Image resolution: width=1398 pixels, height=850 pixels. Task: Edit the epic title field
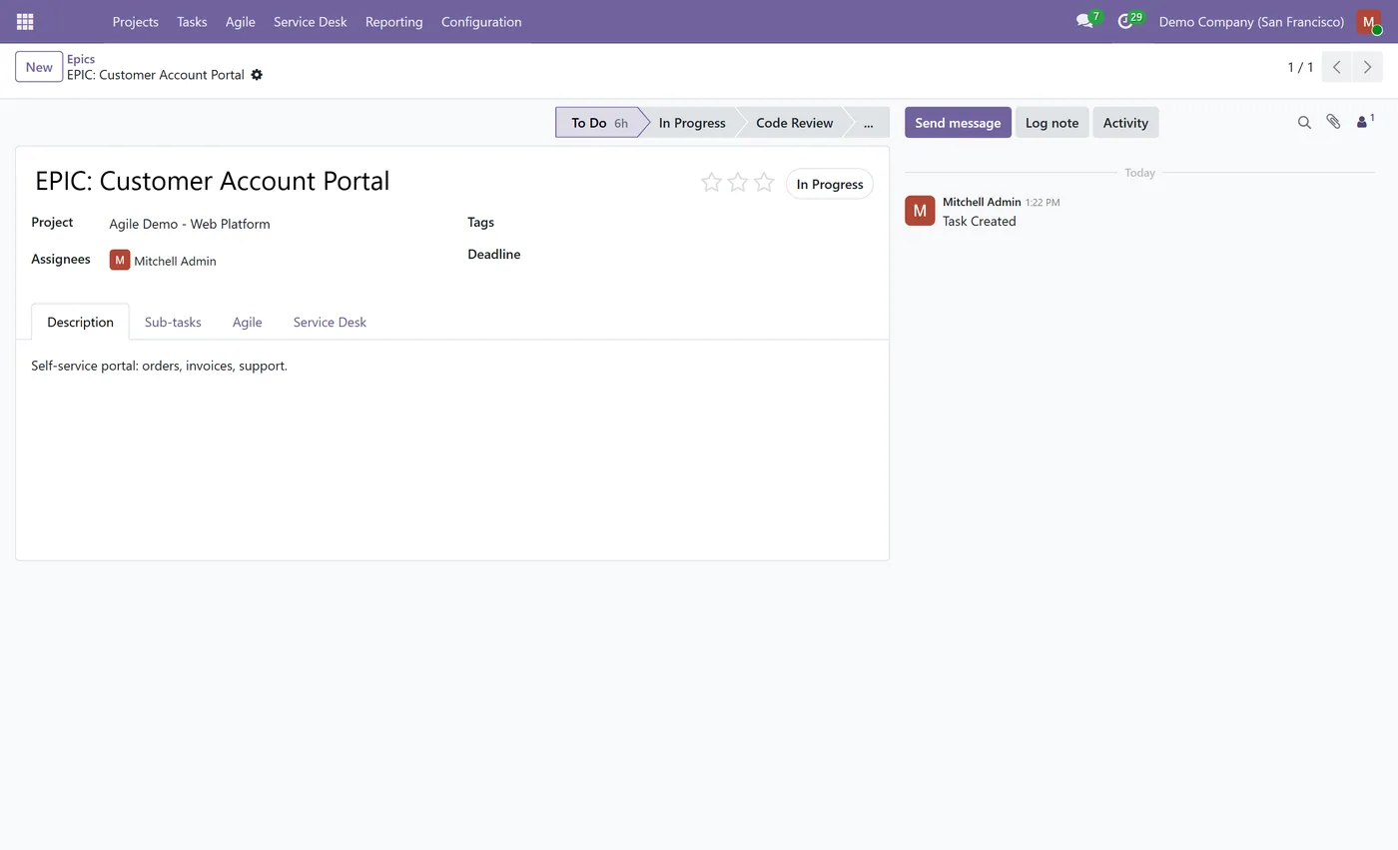(x=359, y=181)
